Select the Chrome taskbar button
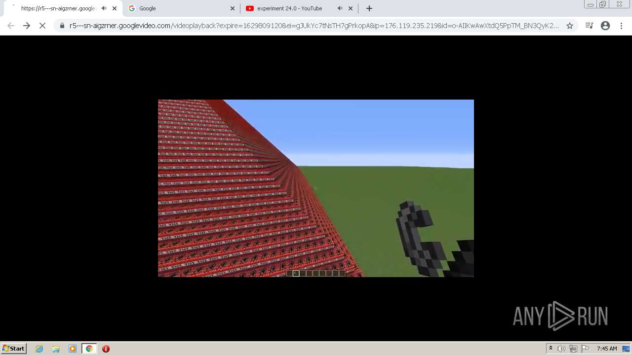The height and width of the screenshot is (355, 632). 89,349
